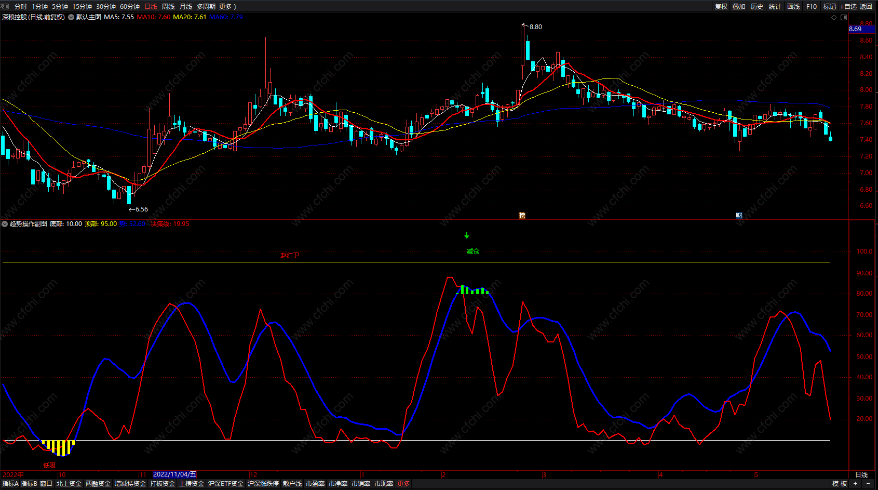Click the MA20: 7.61 value label
The image size is (878, 490).
(190, 17)
